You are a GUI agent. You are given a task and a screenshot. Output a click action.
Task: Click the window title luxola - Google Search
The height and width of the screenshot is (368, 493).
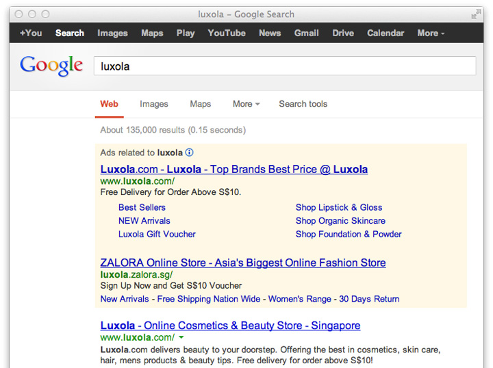pos(246,14)
